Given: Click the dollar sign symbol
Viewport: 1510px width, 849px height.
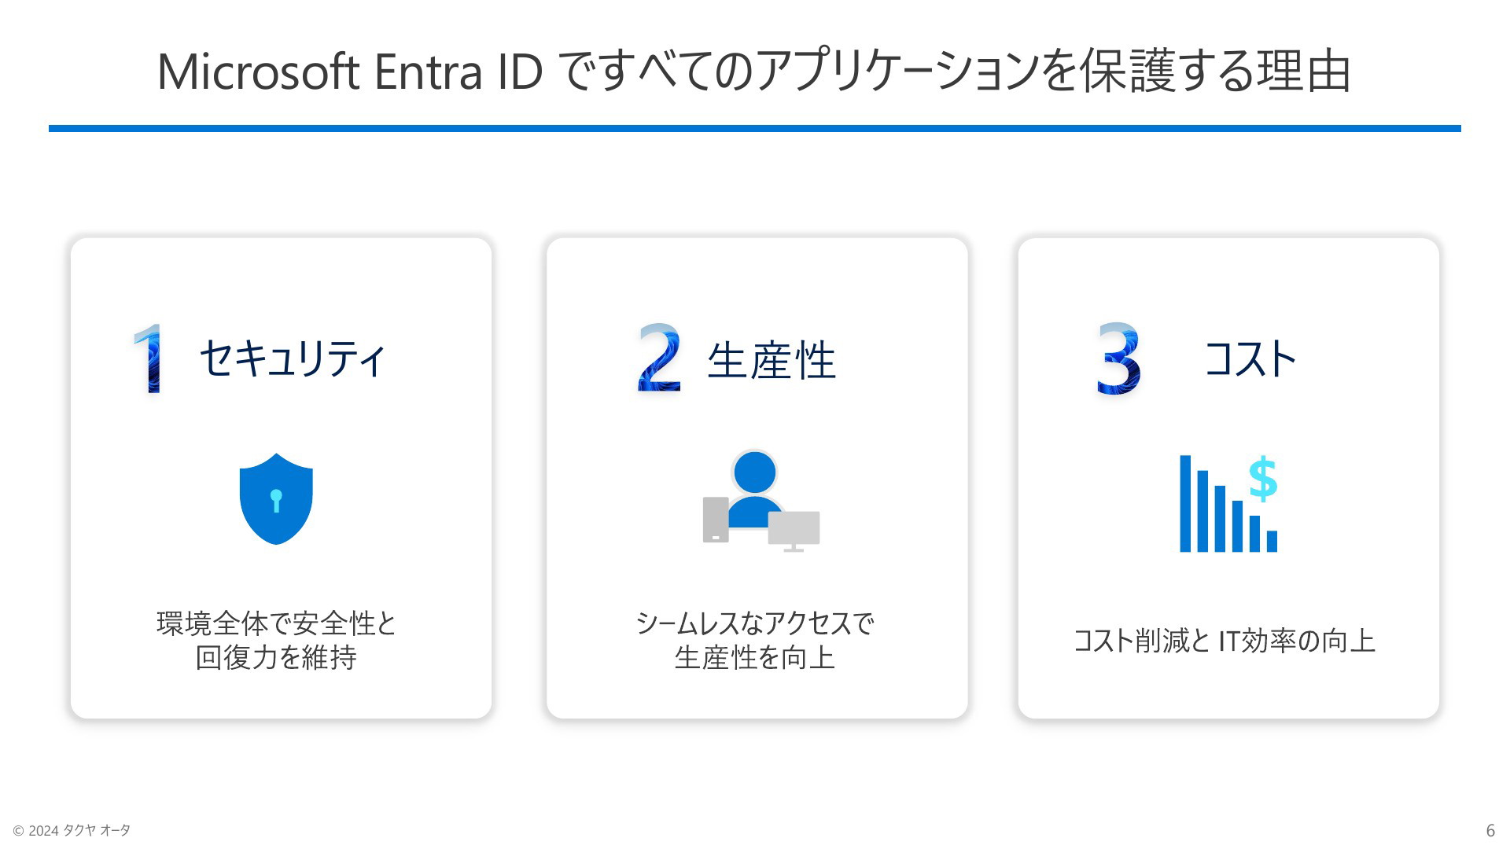Looking at the screenshot, I should (x=1263, y=479).
